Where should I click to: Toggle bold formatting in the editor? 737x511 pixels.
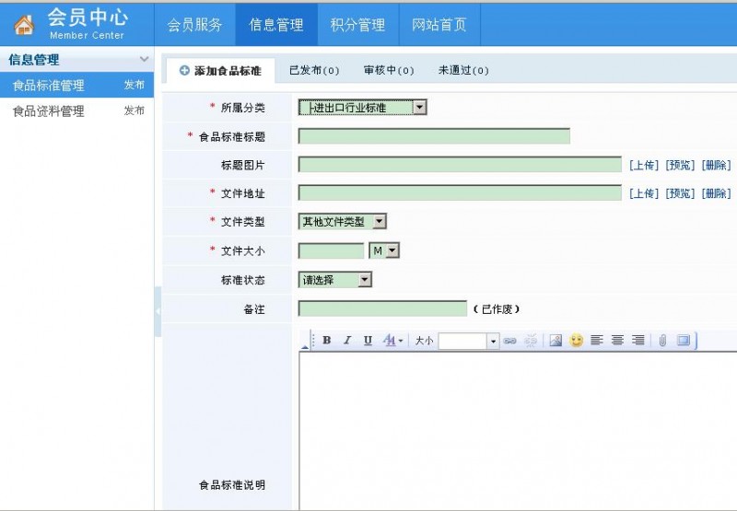click(327, 341)
